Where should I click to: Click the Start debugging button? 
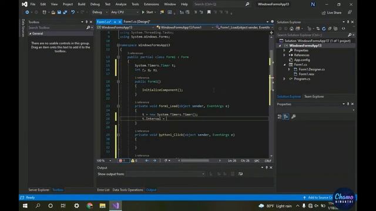pos(147,12)
